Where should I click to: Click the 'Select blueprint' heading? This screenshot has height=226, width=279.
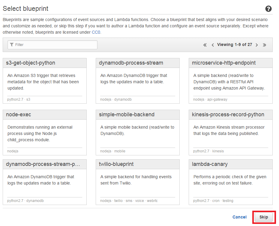[25, 8]
